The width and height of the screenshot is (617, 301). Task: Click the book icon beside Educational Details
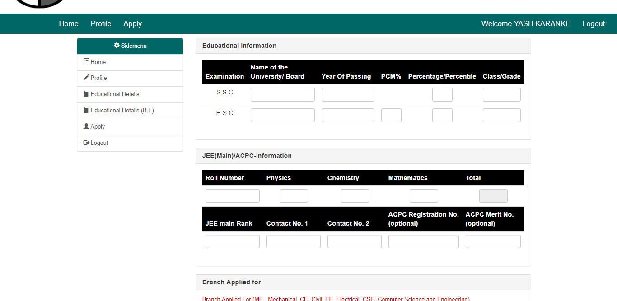[x=86, y=94]
